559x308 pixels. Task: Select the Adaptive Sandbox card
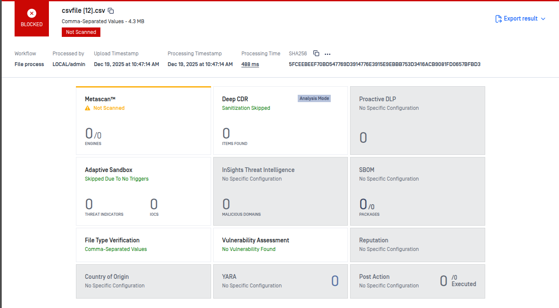pos(143,191)
